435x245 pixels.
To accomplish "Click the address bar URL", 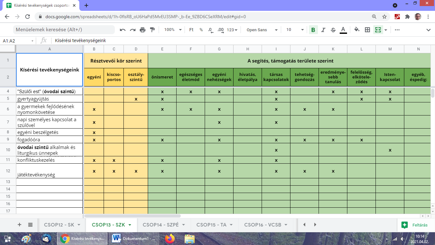I will pos(146,17).
